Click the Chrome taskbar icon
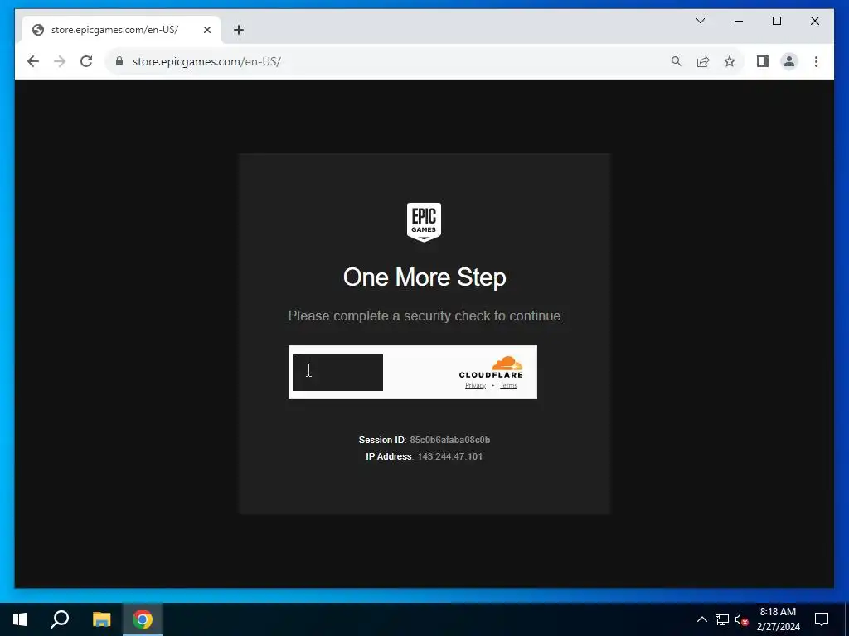Image resolution: width=849 pixels, height=636 pixels. tap(143, 619)
